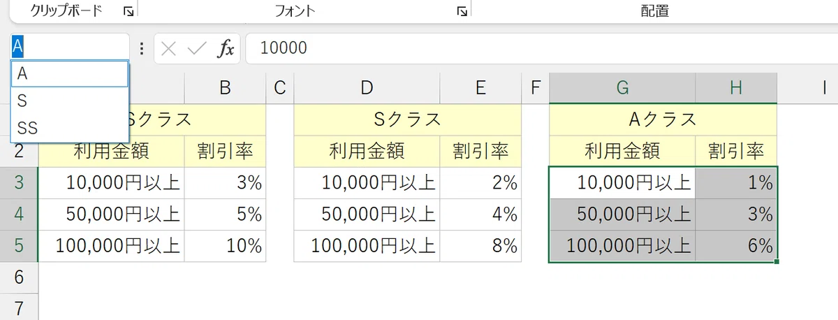Click 割引率 header cell in column B

click(225, 151)
